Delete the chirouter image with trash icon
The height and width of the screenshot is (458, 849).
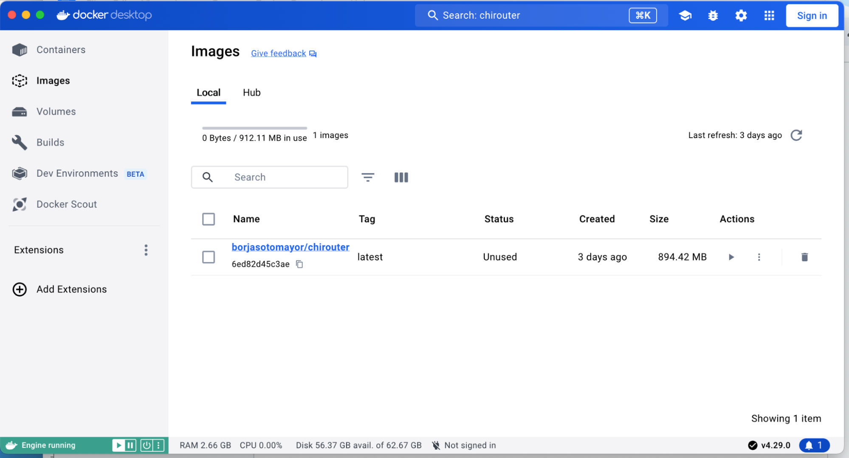(x=804, y=257)
